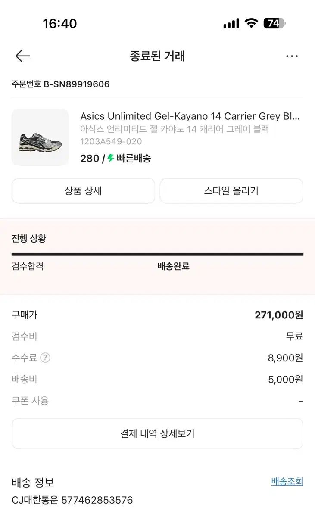Tap the battery indicator in status bar
Image resolution: width=315 pixels, height=517 pixels.
(274, 23)
